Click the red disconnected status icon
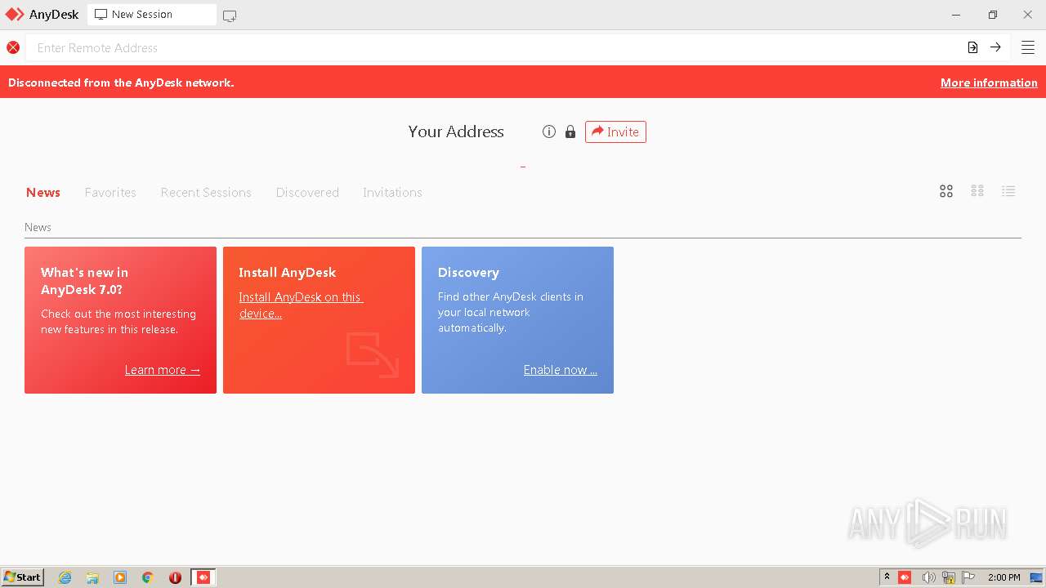The height and width of the screenshot is (588, 1046). pyautogui.click(x=13, y=47)
